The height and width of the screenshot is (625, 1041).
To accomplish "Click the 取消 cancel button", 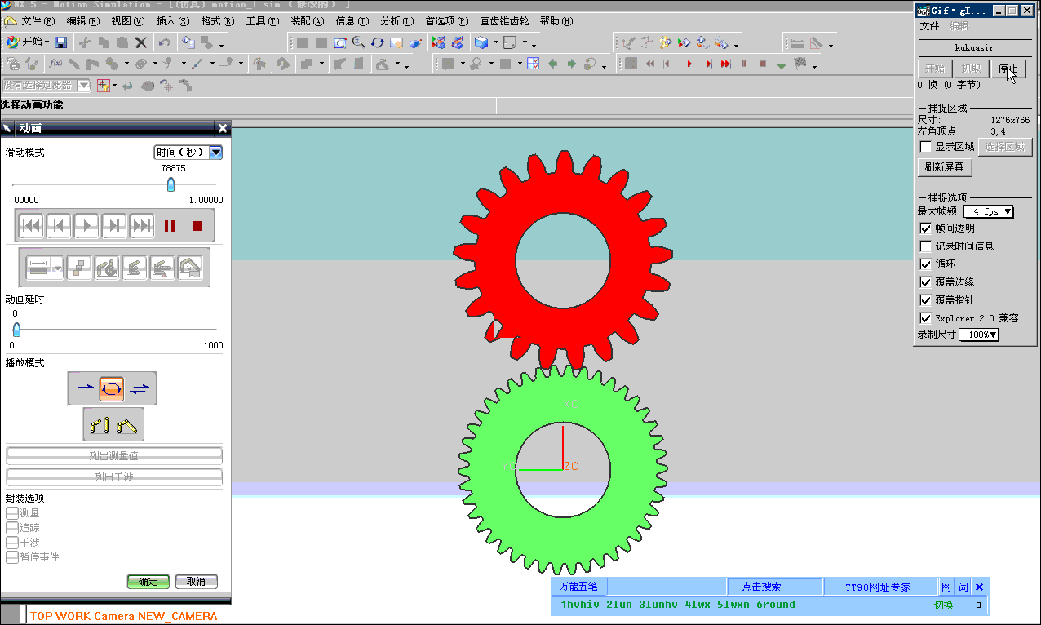I will pyautogui.click(x=197, y=582).
